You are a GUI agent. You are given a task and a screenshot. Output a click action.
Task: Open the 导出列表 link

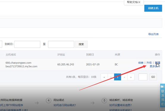pos(153,34)
